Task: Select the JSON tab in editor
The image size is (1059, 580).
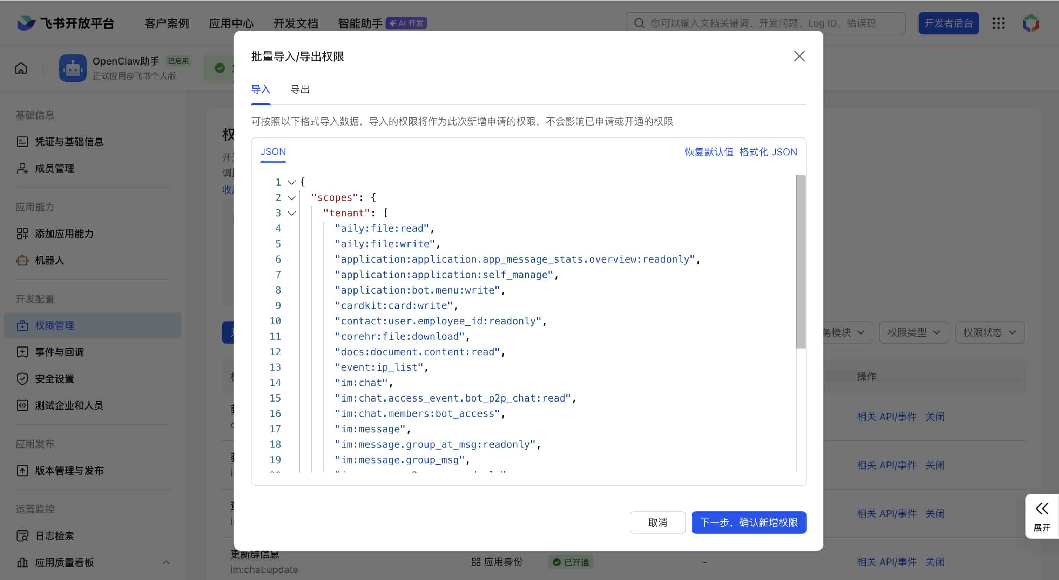Action: tap(273, 152)
